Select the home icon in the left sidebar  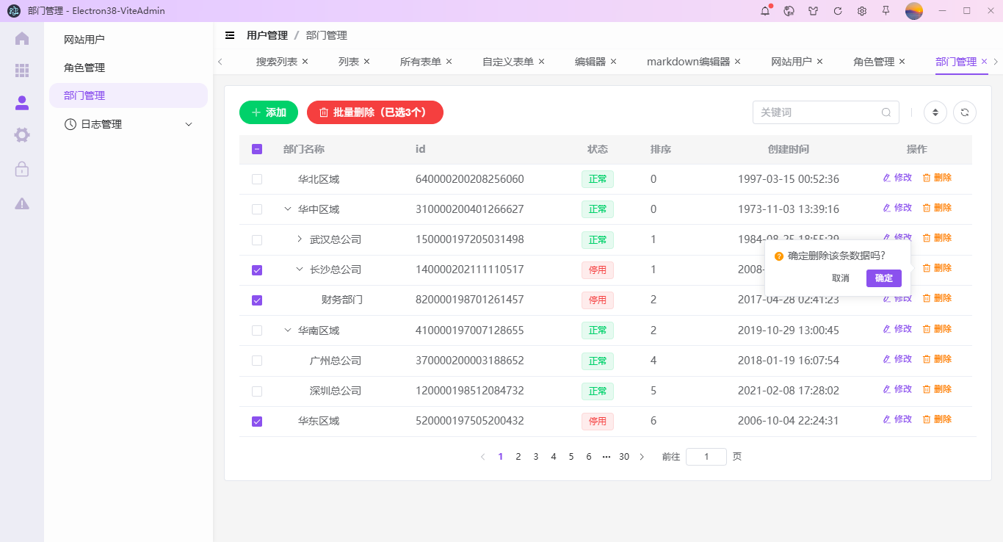click(x=21, y=38)
